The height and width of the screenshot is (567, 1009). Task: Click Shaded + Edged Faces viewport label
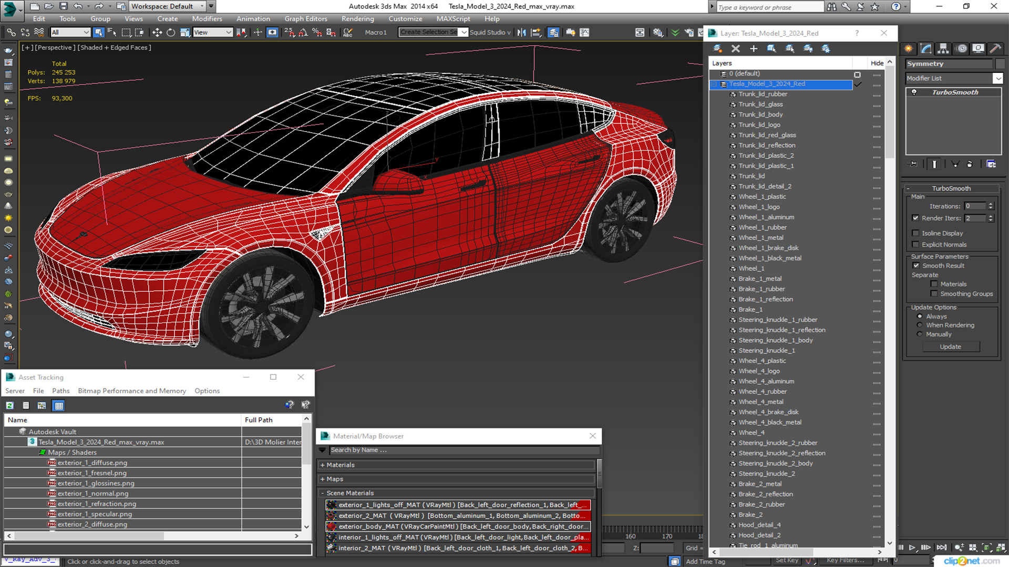[x=115, y=47]
